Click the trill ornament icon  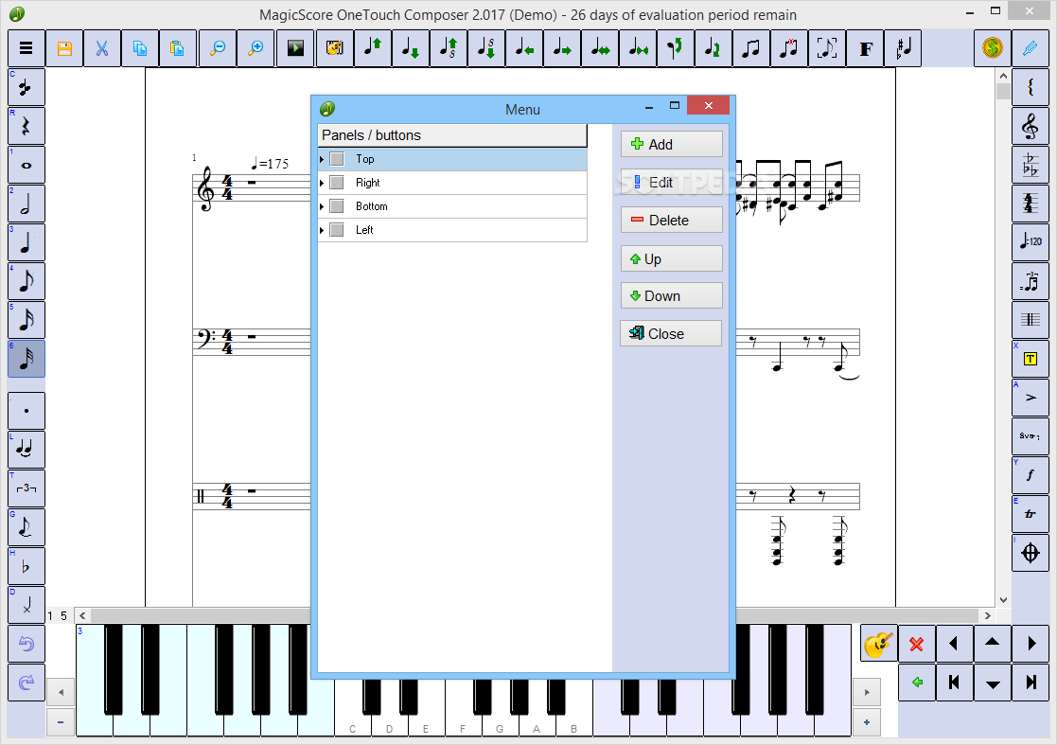(1031, 514)
